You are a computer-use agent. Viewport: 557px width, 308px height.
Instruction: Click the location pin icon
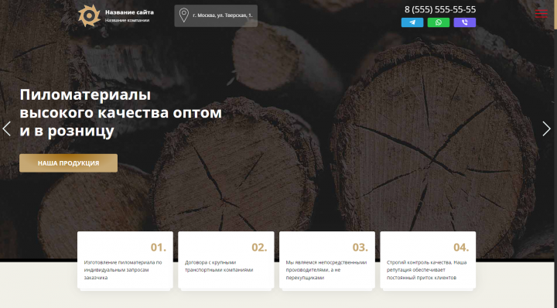coord(183,15)
